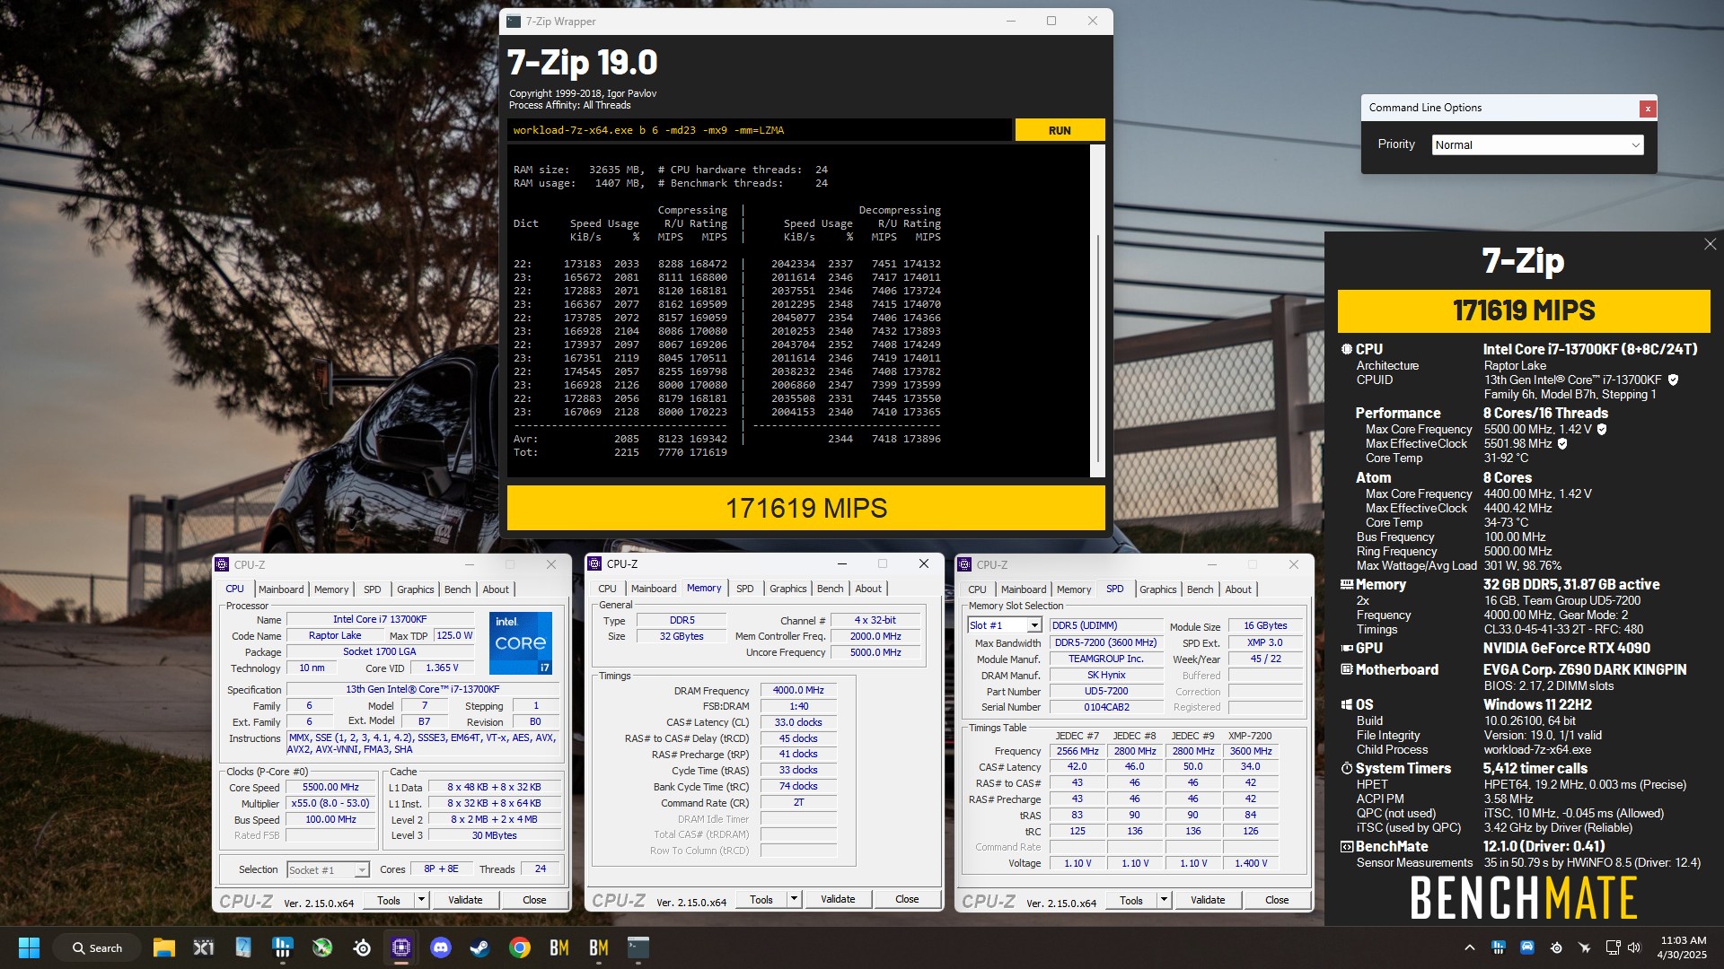Expand Tools arrow in CPU-Z Memory window

pos(794,899)
